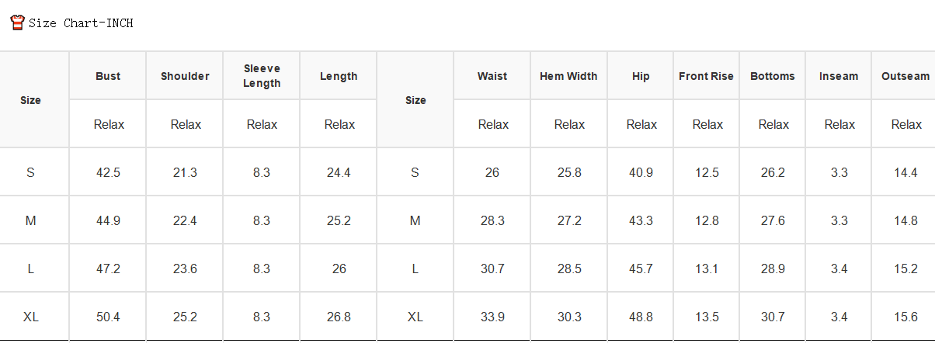Click the Outseam column header
Screen dimensions: 935x343
(905, 76)
